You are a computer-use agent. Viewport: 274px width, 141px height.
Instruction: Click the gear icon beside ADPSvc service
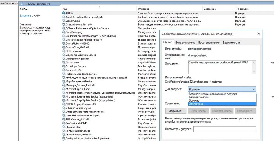(x=64, y=13)
